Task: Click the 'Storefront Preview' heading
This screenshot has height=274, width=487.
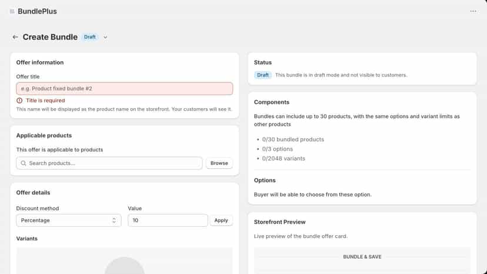Action: (x=280, y=222)
